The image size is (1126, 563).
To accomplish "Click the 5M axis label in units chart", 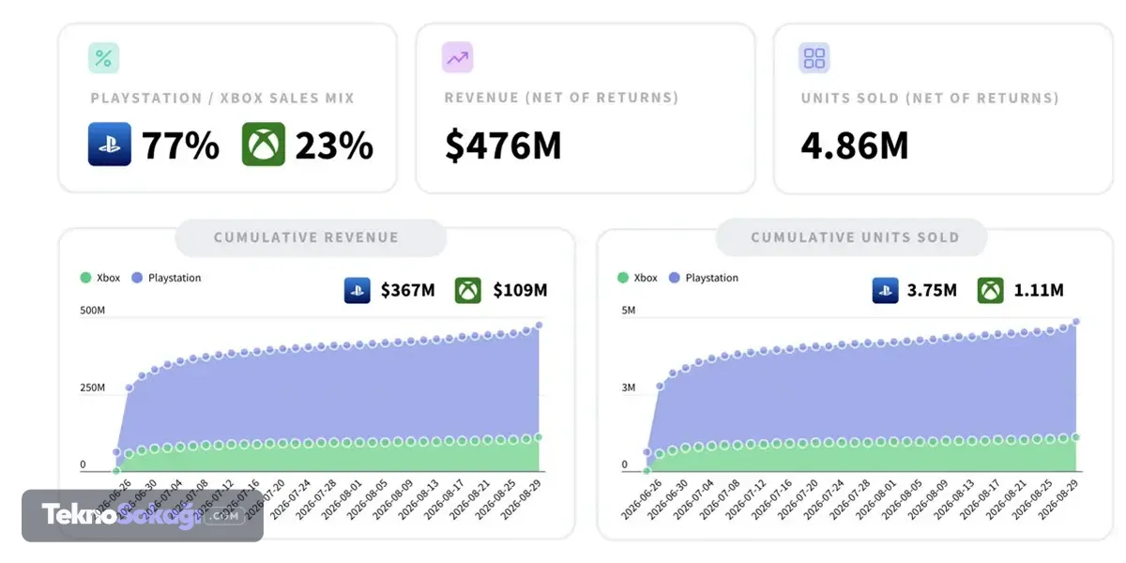I will pos(628,310).
